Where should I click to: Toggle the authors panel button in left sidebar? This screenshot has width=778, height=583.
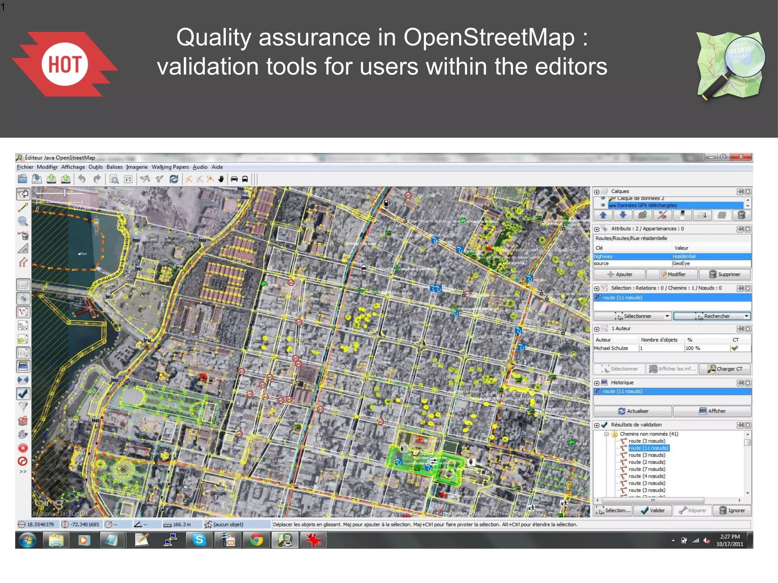coord(23,353)
